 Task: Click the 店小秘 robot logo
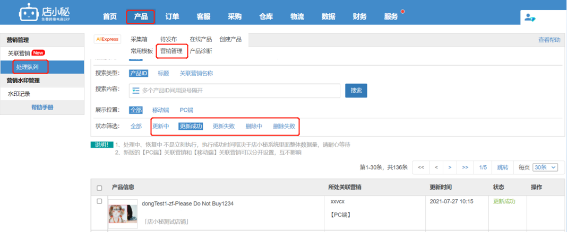point(44,12)
